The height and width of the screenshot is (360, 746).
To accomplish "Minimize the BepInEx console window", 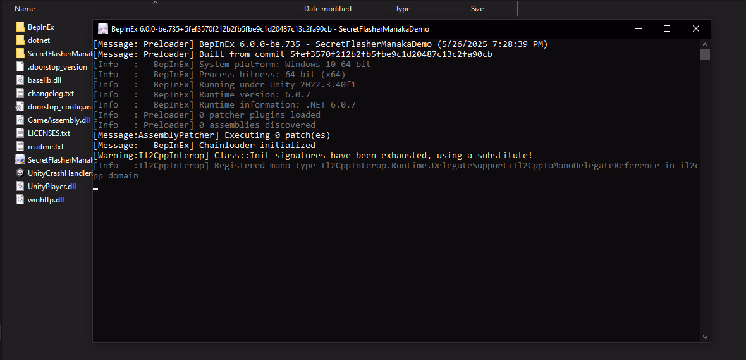I will click(x=637, y=29).
